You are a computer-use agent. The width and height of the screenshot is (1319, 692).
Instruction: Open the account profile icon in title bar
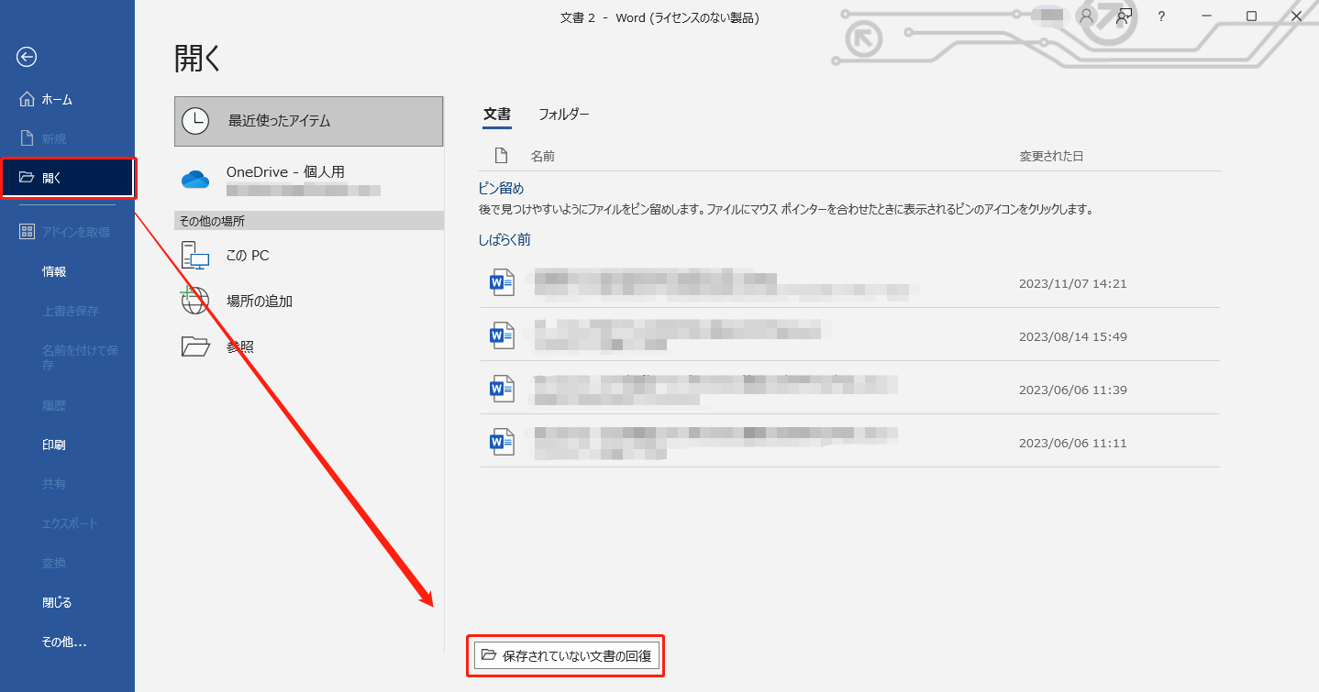point(1087,16)
